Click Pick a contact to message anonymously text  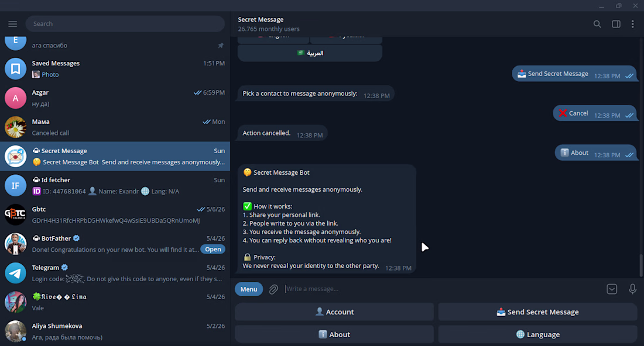300,94
